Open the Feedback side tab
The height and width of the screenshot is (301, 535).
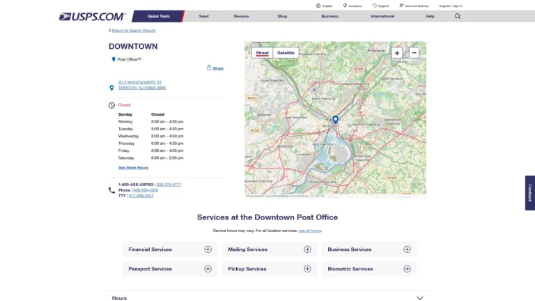pos(530,193)
